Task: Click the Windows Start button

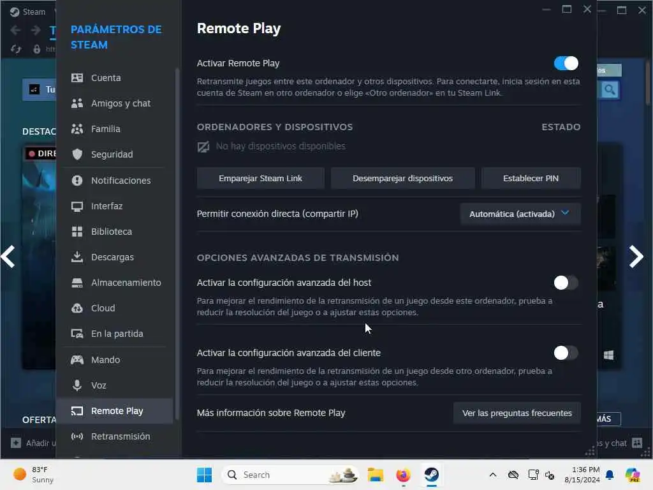Action: tap(204, 475)
